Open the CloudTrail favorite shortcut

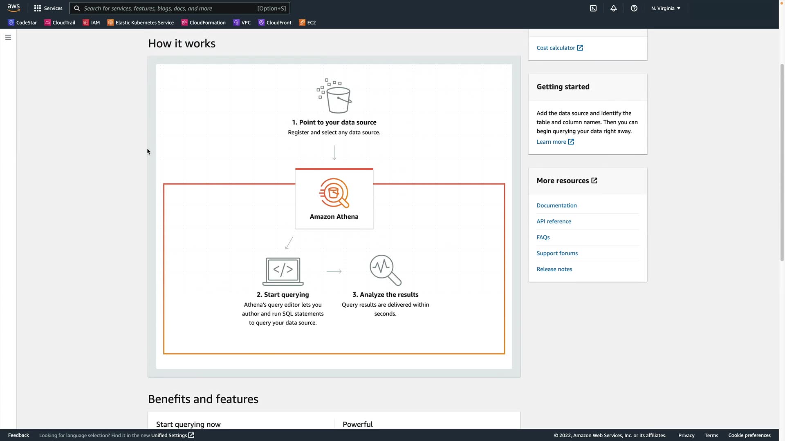point(60,22)
